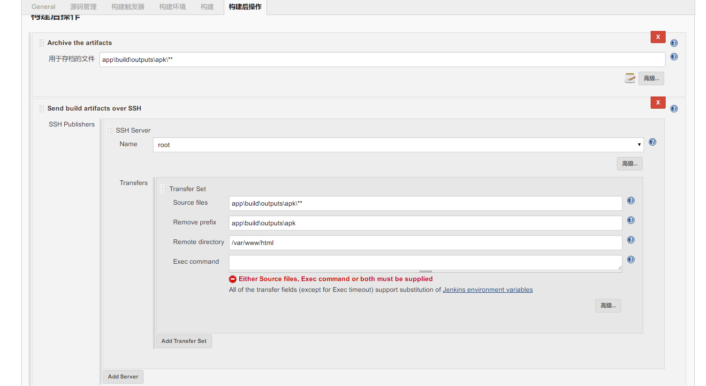The height and width of the screenshot is (386, 706).
Task: Delete the Archive the artifacts step
Action: pyautogui.click(x=658, y=37)
